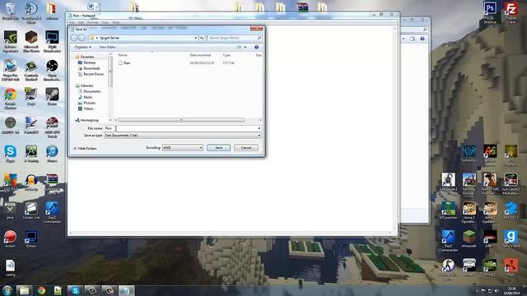This screenshot has width=527, height=296.
Task: Open the File menu in Notepad
Action: click(x=72, y=22)
